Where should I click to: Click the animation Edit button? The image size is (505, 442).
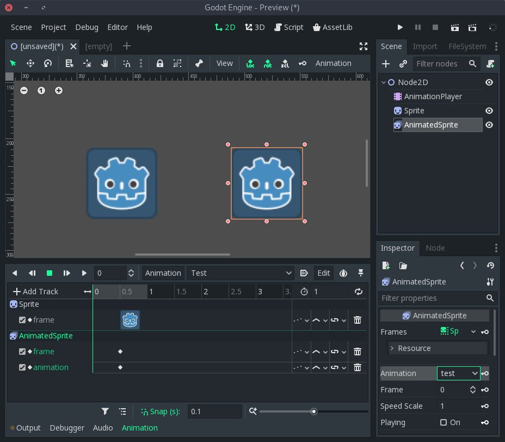click(x=324, y=273)
